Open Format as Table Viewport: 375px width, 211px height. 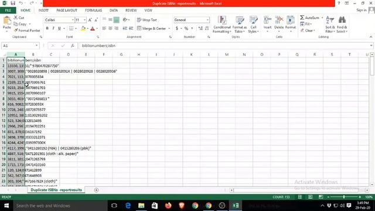click(240, 25)
